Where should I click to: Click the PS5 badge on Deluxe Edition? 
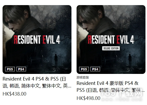pos(84,69)
